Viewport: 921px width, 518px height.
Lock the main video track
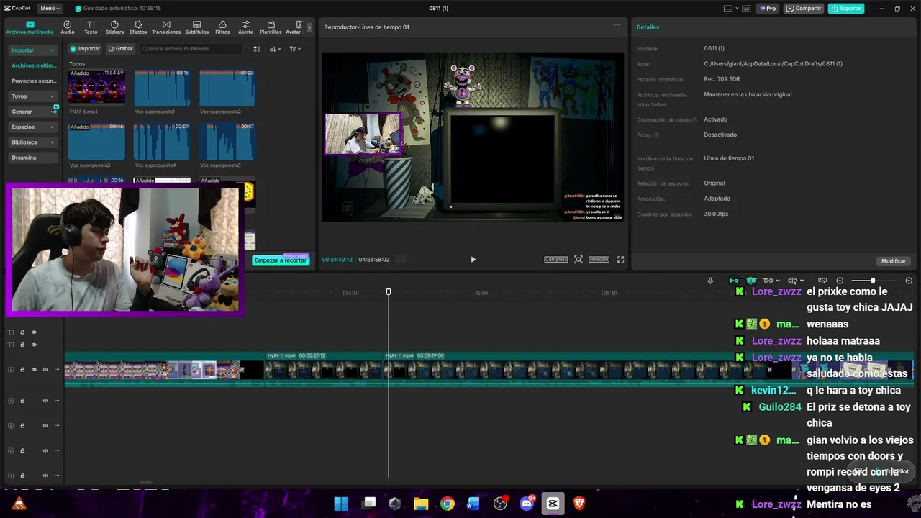click(22, 370)
